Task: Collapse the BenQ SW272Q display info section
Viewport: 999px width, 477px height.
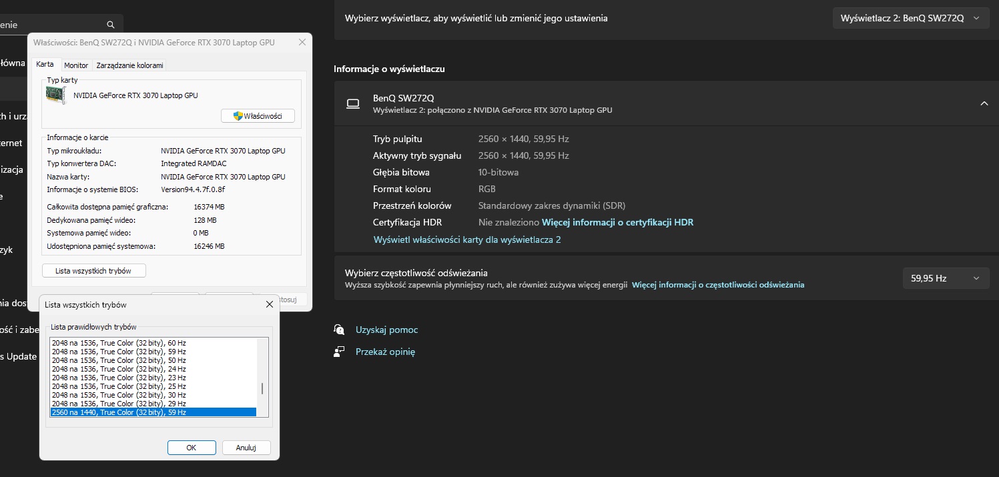Action: tap(984, 103)
